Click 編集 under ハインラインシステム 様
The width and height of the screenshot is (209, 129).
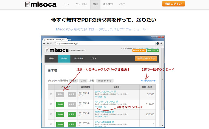(101, 107)
